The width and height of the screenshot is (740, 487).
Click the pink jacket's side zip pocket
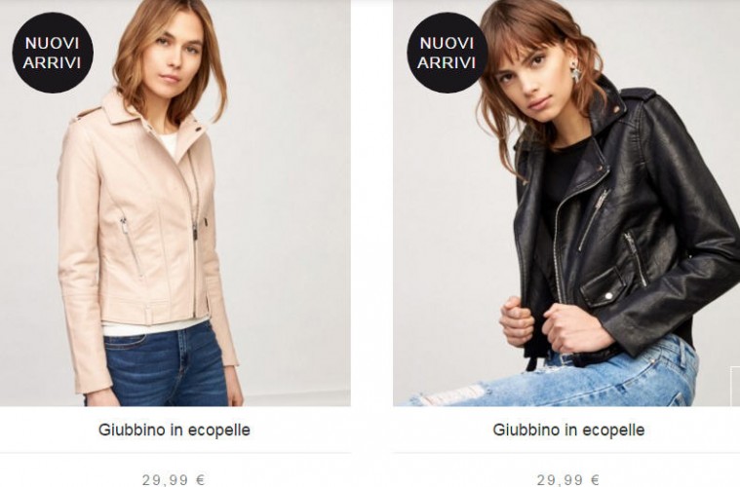(x=132, y=246)
